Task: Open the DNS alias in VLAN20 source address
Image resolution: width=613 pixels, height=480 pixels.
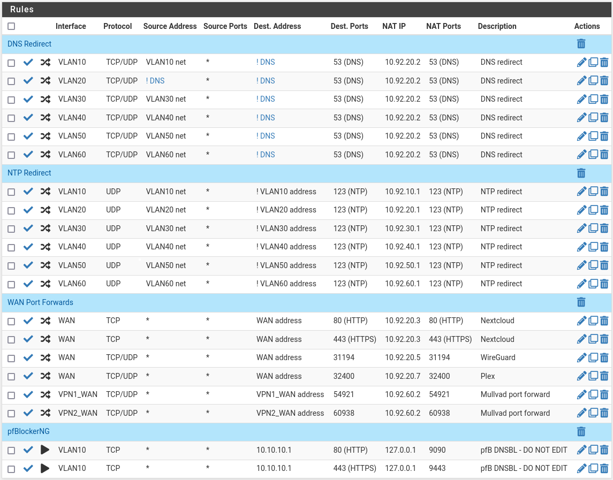Action: 155,81
